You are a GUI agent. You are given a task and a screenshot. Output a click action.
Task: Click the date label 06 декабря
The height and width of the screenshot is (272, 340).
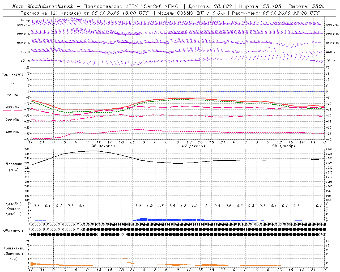pyautogui.click(x=103, y=146)
